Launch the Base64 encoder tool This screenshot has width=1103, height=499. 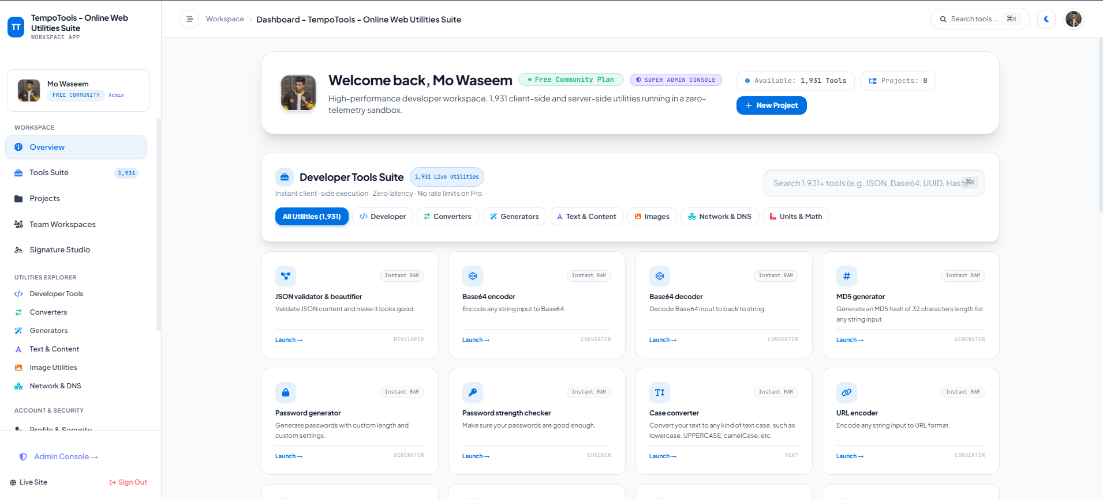[476, 340]
